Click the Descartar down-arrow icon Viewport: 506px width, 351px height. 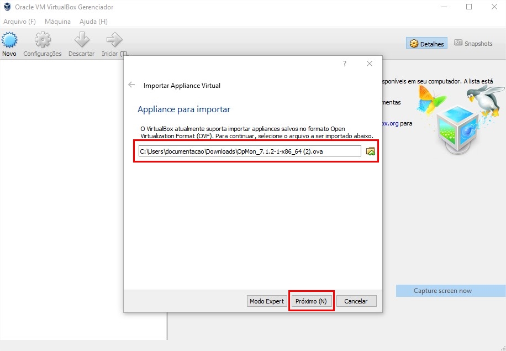pos(81,40)
